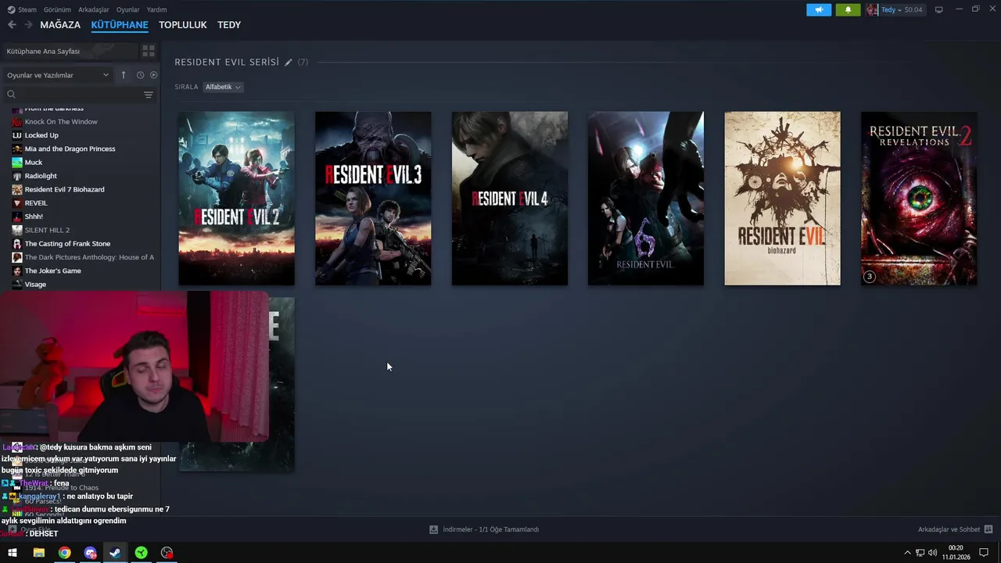Expand the Oyunlar ve Yazılımlar dropdown
Screen dimensions: 1001x563
click(58, 75)
